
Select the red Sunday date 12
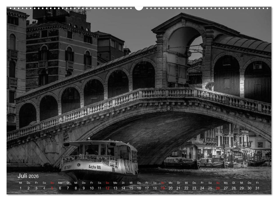pyautogui.click(x=107, y=188)
